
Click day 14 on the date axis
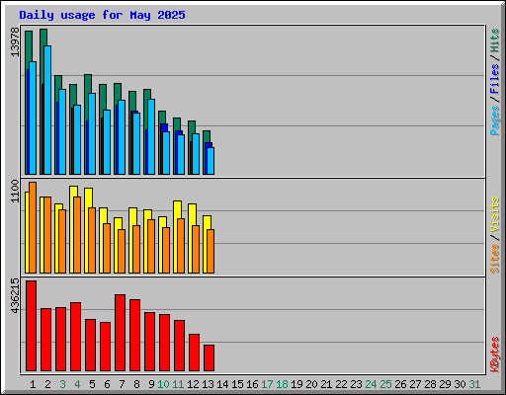[x=222, y=384]
